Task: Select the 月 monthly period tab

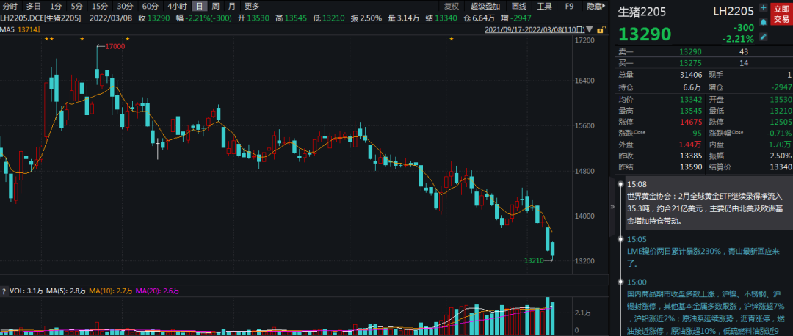Action: tap(231, 7)
